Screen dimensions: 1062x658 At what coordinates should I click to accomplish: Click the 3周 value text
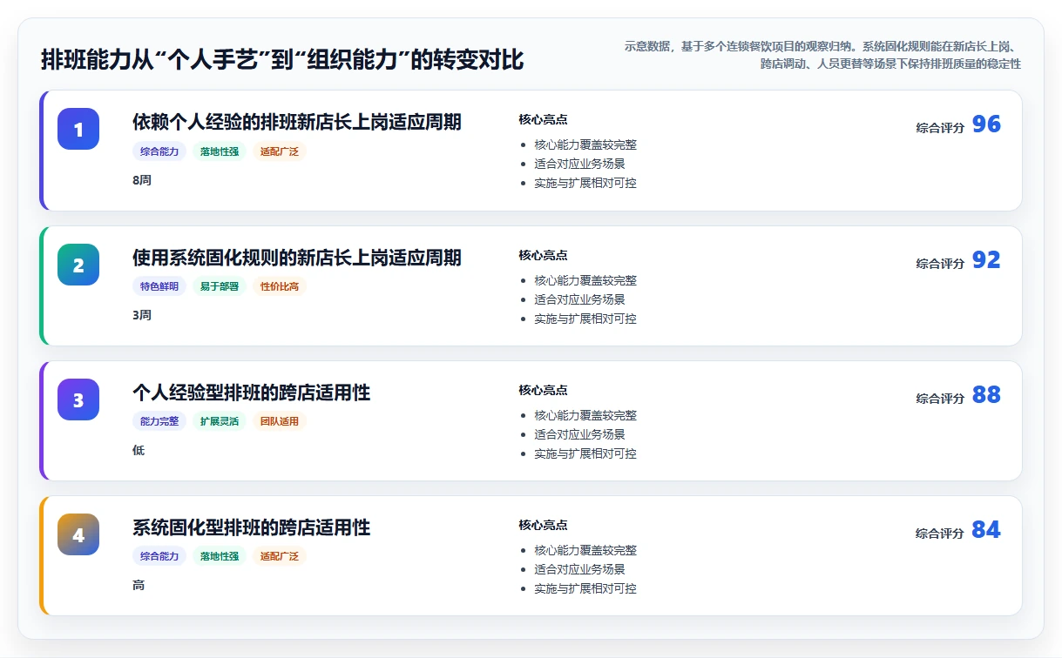(x=142, y=315)
